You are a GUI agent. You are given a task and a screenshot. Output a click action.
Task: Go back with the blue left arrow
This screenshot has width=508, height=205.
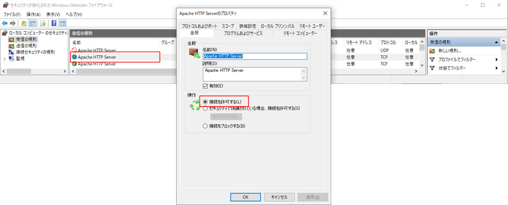pyautogui.click(x=5, y=23)
